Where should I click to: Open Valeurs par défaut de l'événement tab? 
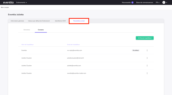(39, 21)
